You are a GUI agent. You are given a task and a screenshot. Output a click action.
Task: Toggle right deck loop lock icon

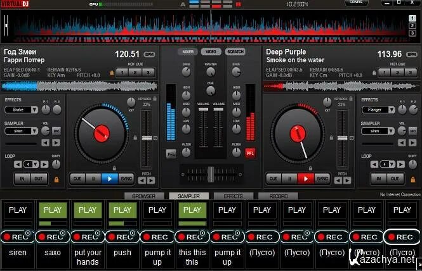413,180
